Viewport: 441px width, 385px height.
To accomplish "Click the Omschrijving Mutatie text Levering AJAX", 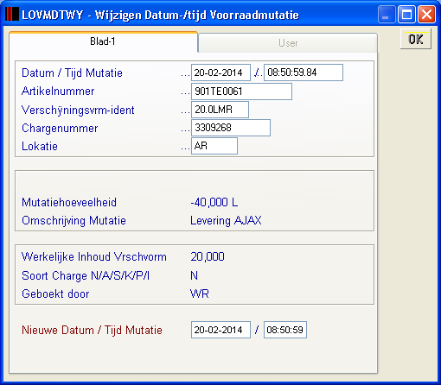I will pos(226,220).
